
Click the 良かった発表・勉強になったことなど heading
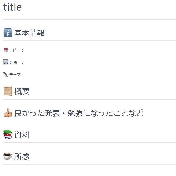tap(79, 113)
